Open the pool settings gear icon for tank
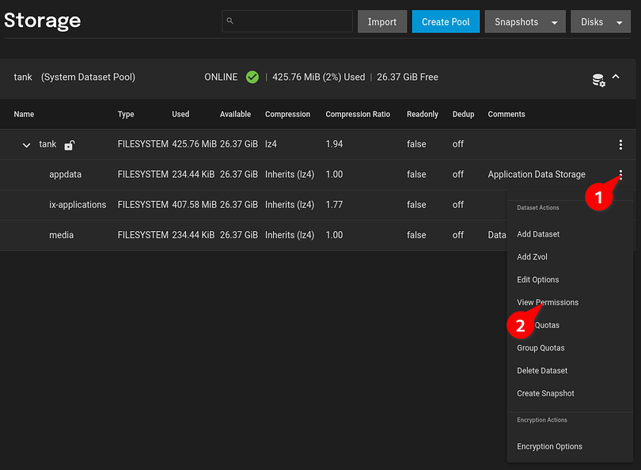The width and height of the screenshot is (641, 470). coord(598,79)
